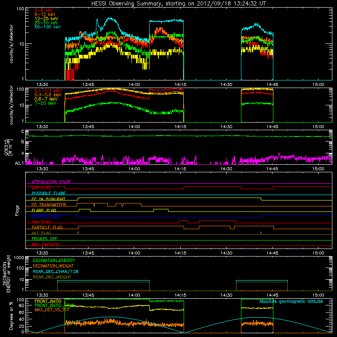Click the "FRONTS_OFF" flag label
Screen dimensions: 337x337
tap(45, 238)
